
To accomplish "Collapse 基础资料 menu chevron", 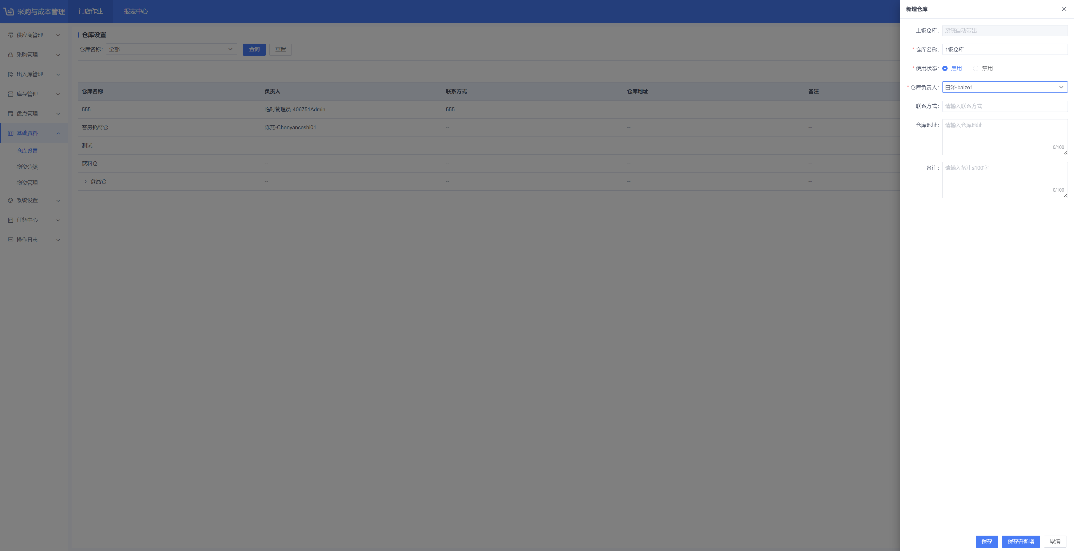I will [58, 133].
